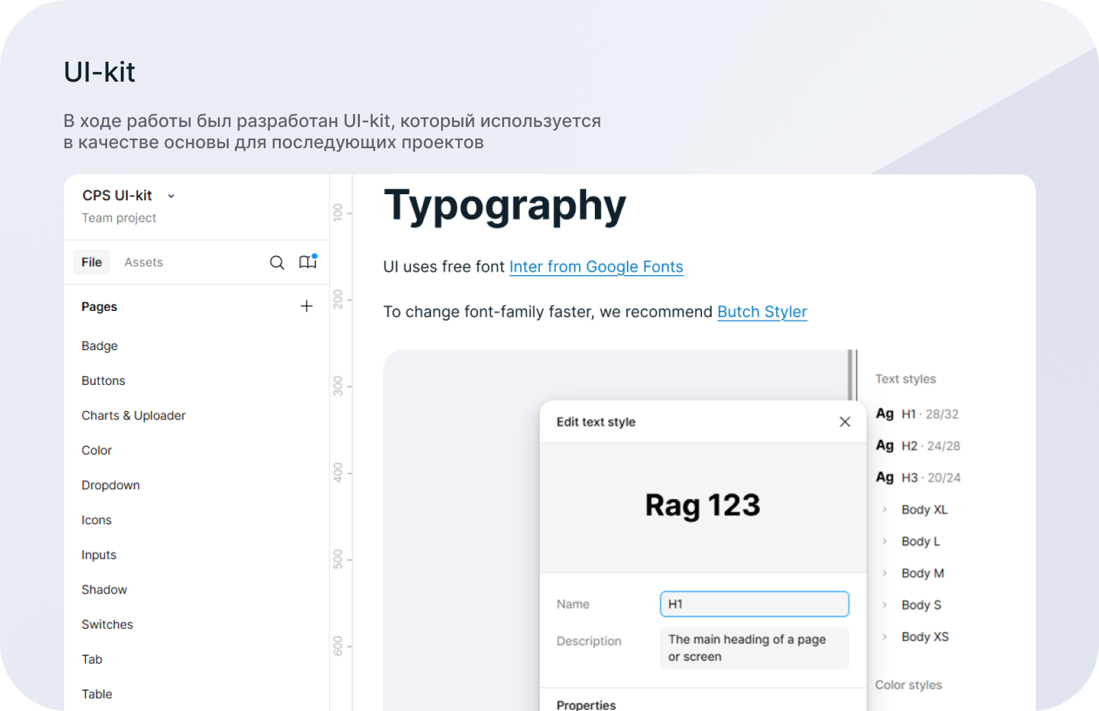Open the libraries book icon
The height and width of the screenshot is (711, 1099).
[308, 261]
